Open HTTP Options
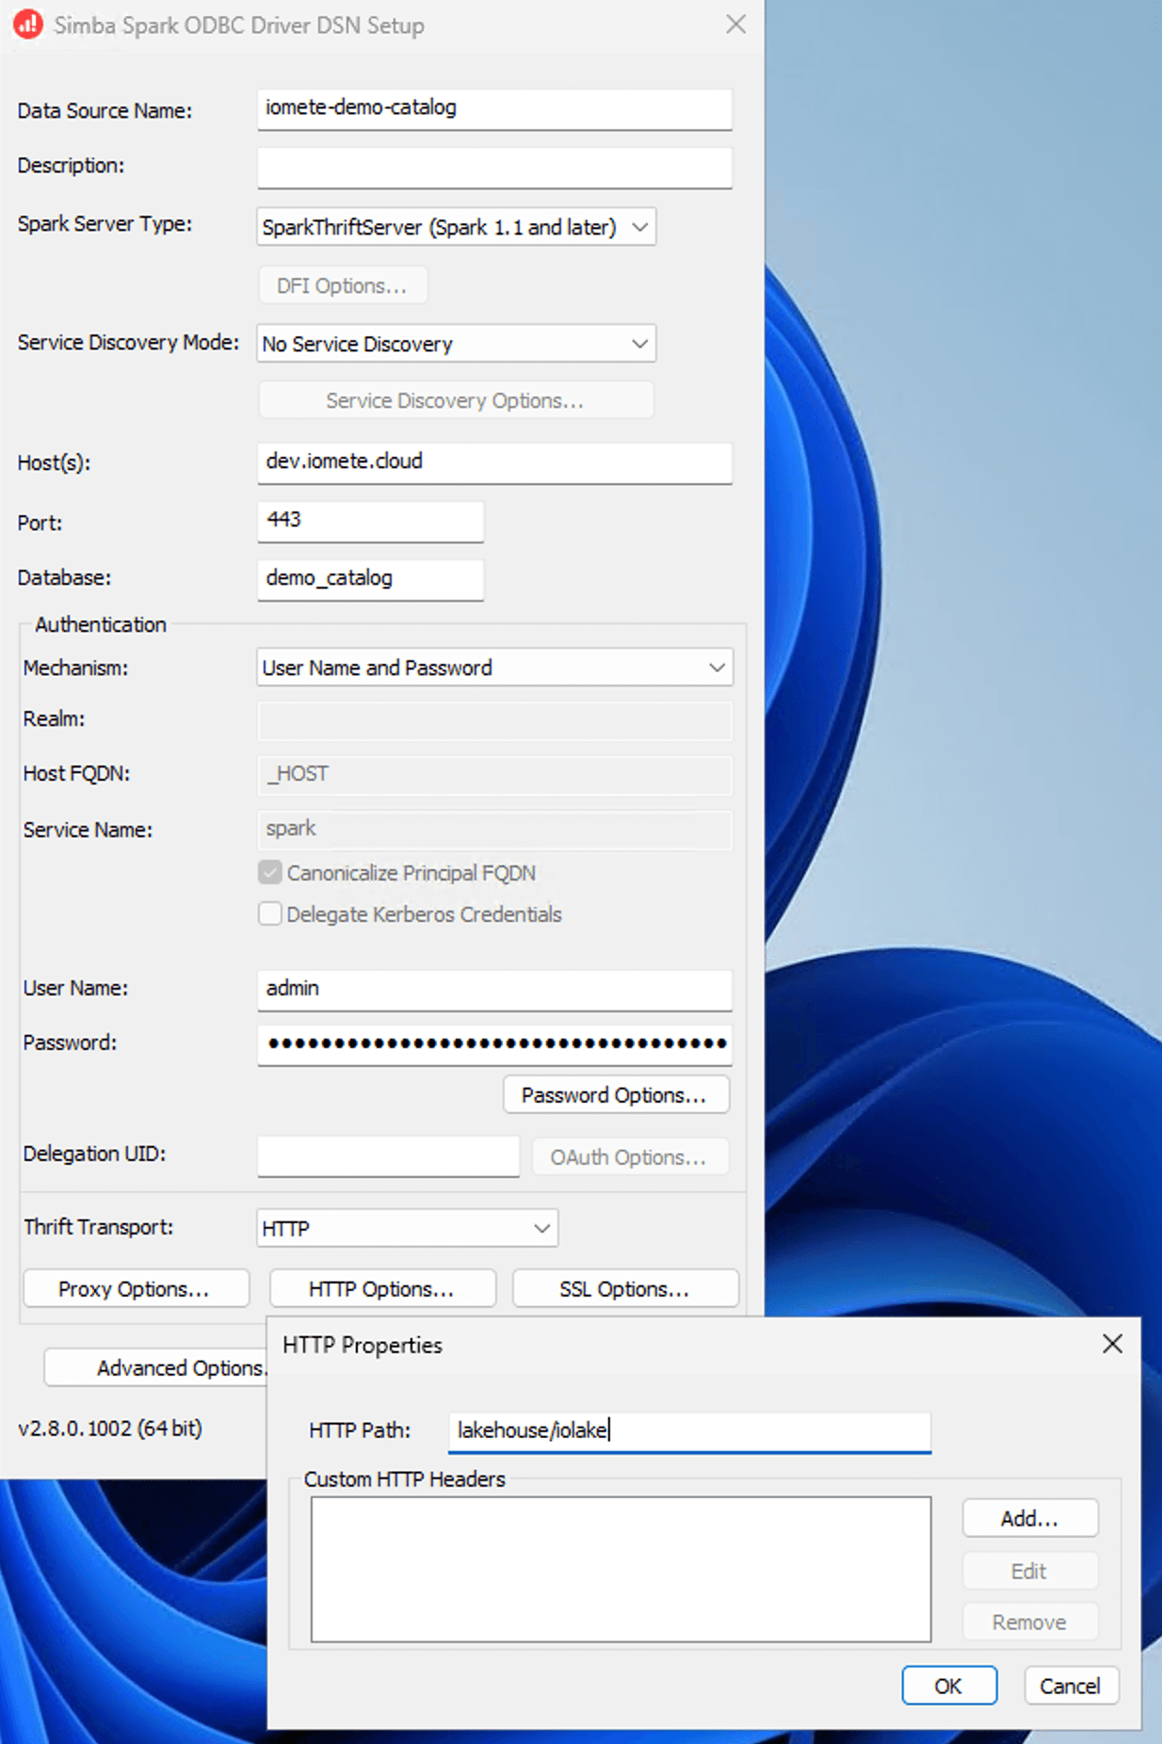Screen dimensions: 1162x1744 pyautogui.click(x=382, y=1288)
